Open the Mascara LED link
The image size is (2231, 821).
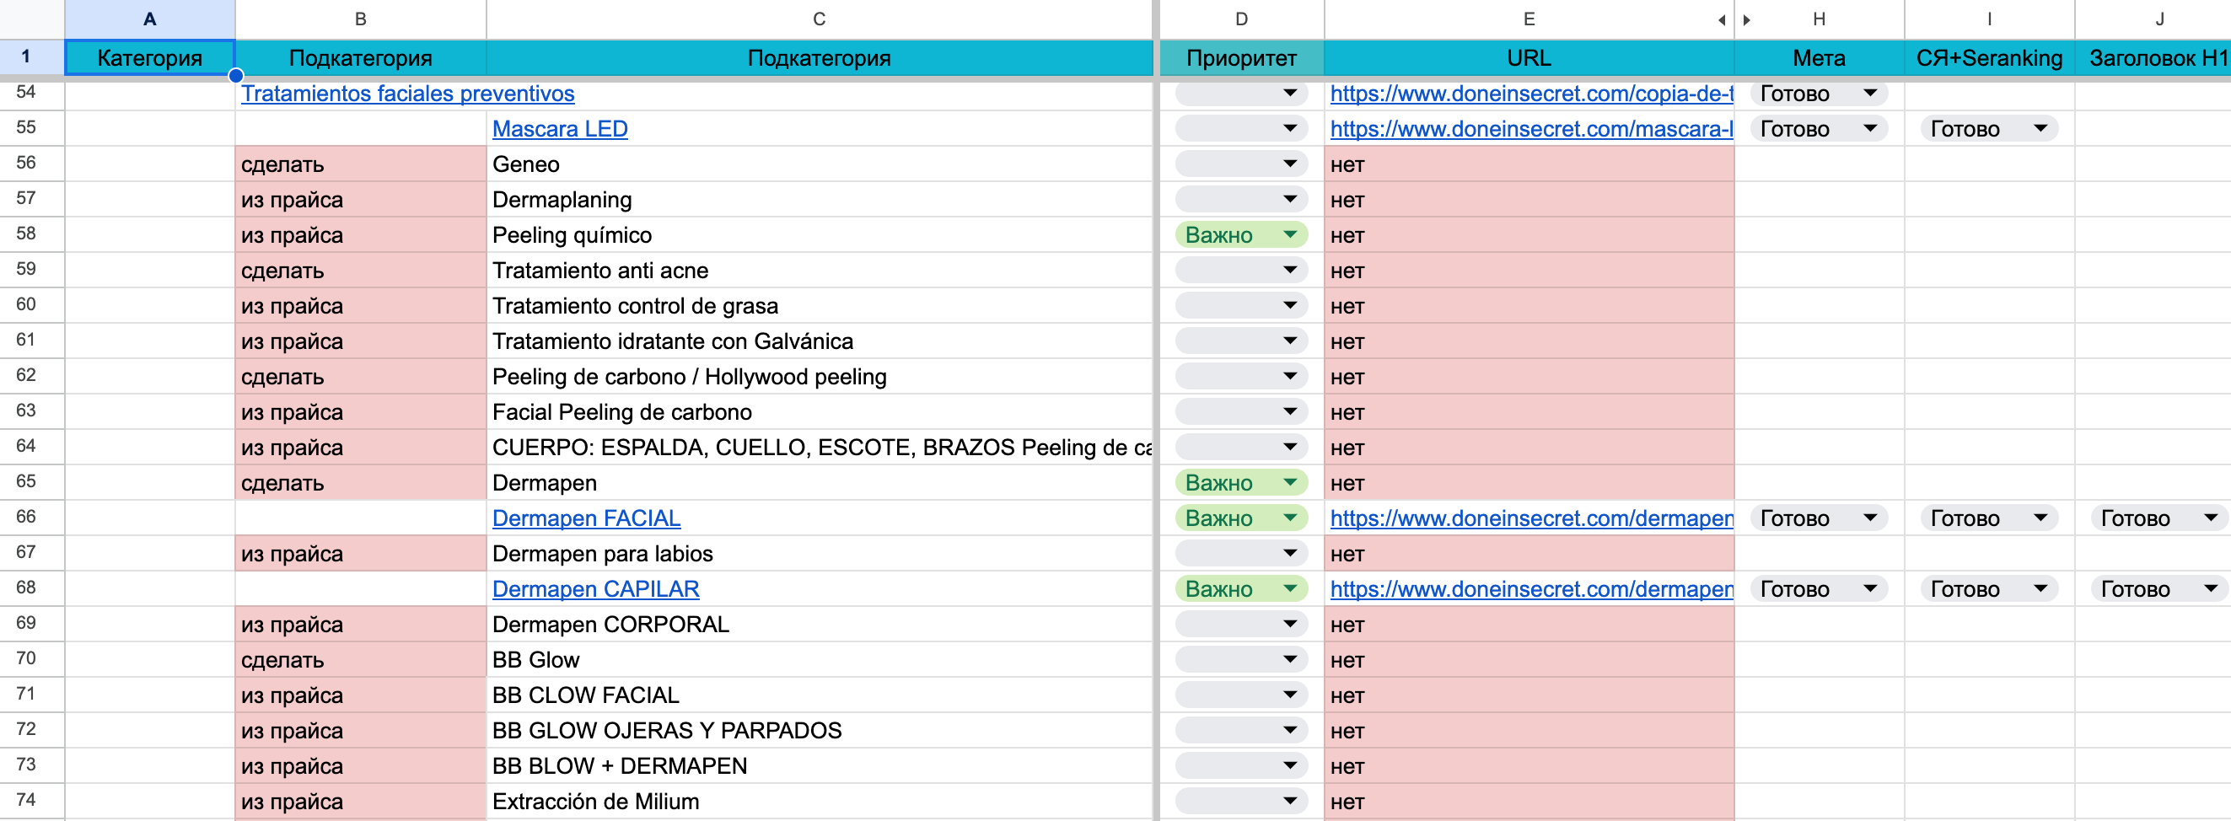[x=560, y=129]
